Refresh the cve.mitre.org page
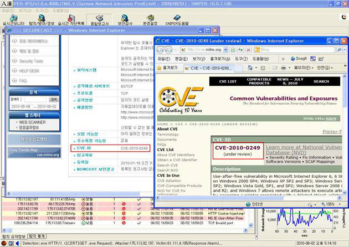Image resolution: width=349 pixels, height=247 pixels. click(x=240, y=50)
